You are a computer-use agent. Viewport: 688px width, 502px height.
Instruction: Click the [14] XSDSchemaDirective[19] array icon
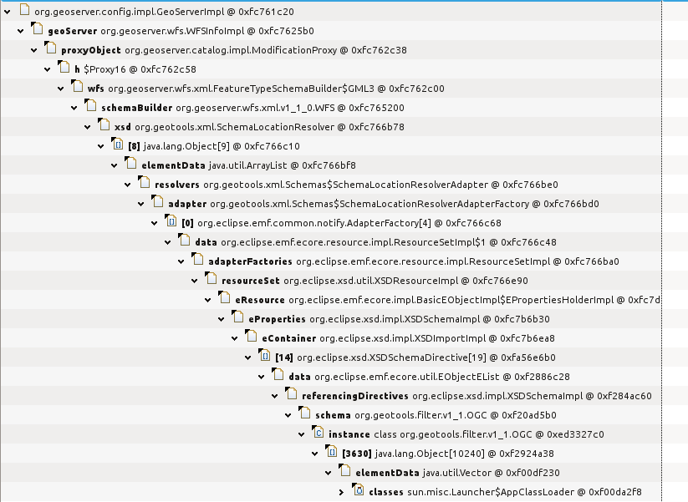[264, 356]
